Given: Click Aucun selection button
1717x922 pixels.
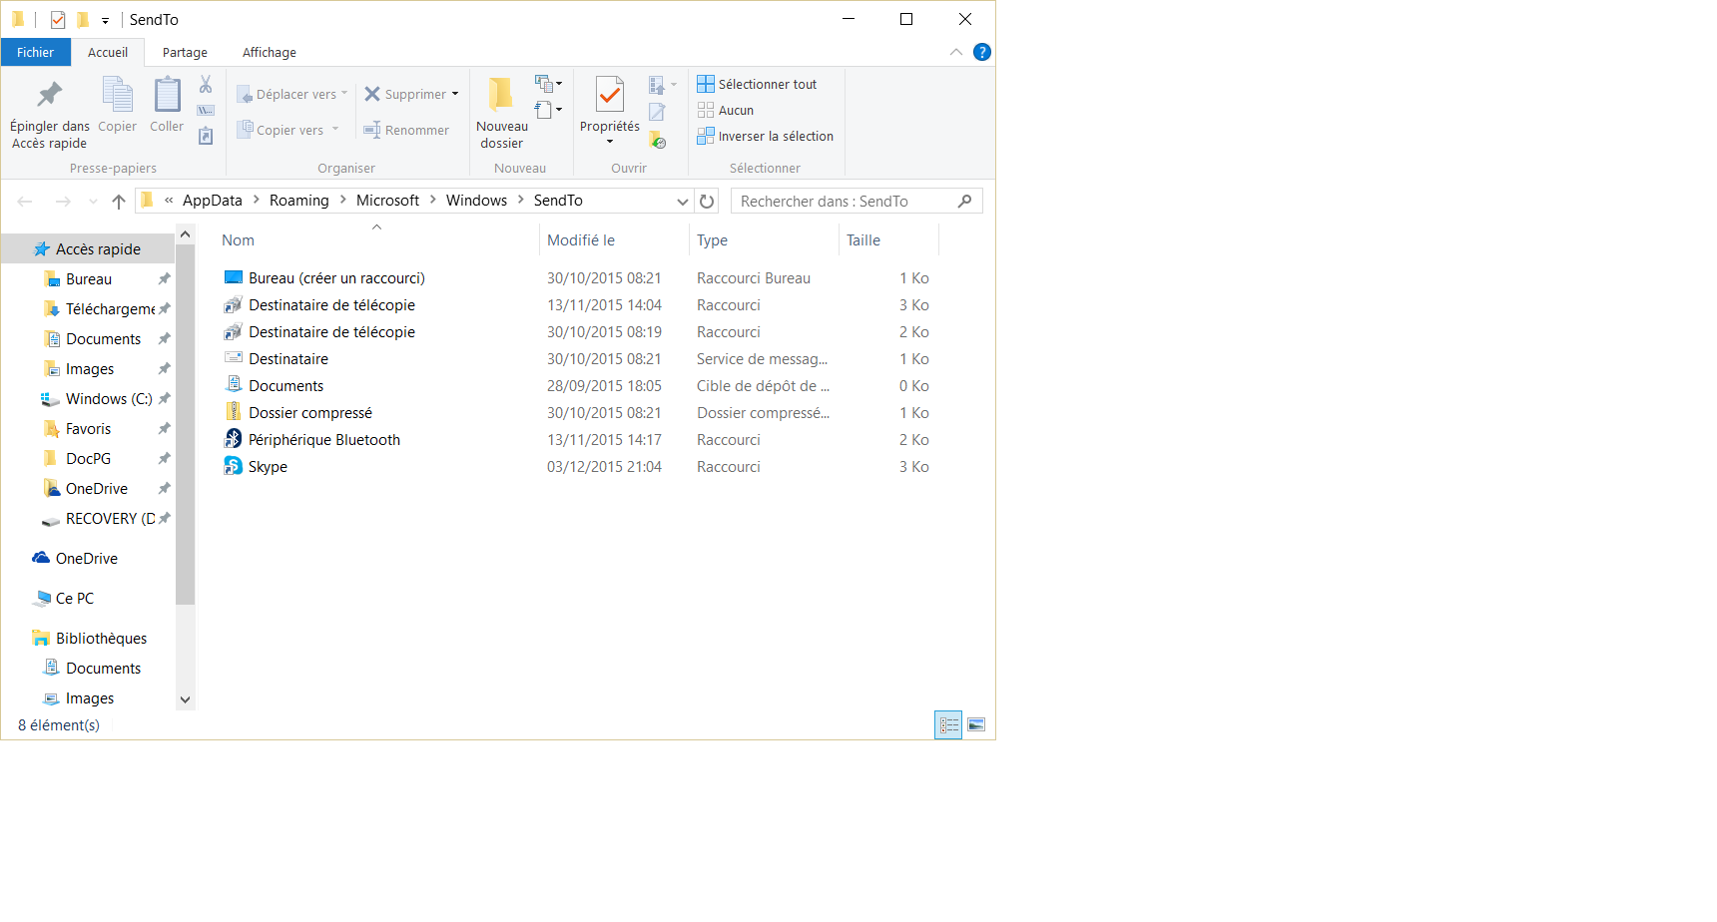Looking at the screenshot, I should (726, 110).
